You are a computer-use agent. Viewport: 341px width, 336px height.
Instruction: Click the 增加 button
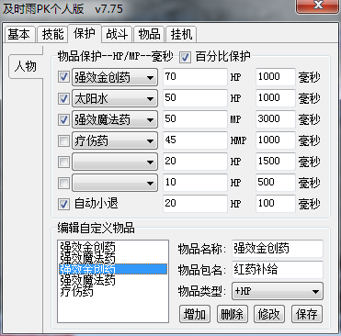click(x=195, y=314)
